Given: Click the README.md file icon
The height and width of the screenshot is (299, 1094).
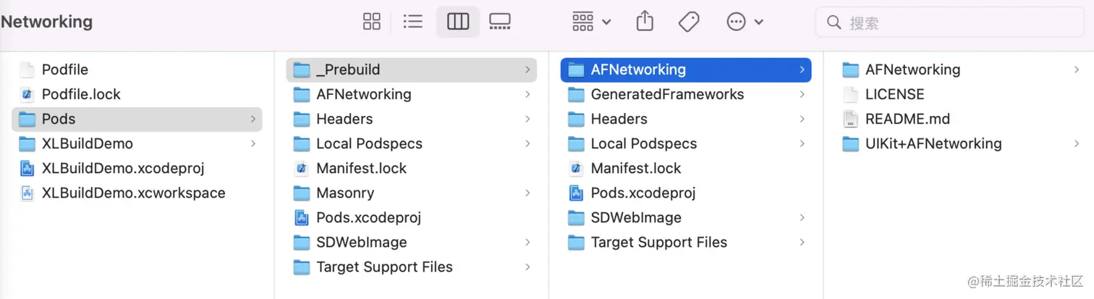Looking at the screenshot, I should tap(851, 119).
